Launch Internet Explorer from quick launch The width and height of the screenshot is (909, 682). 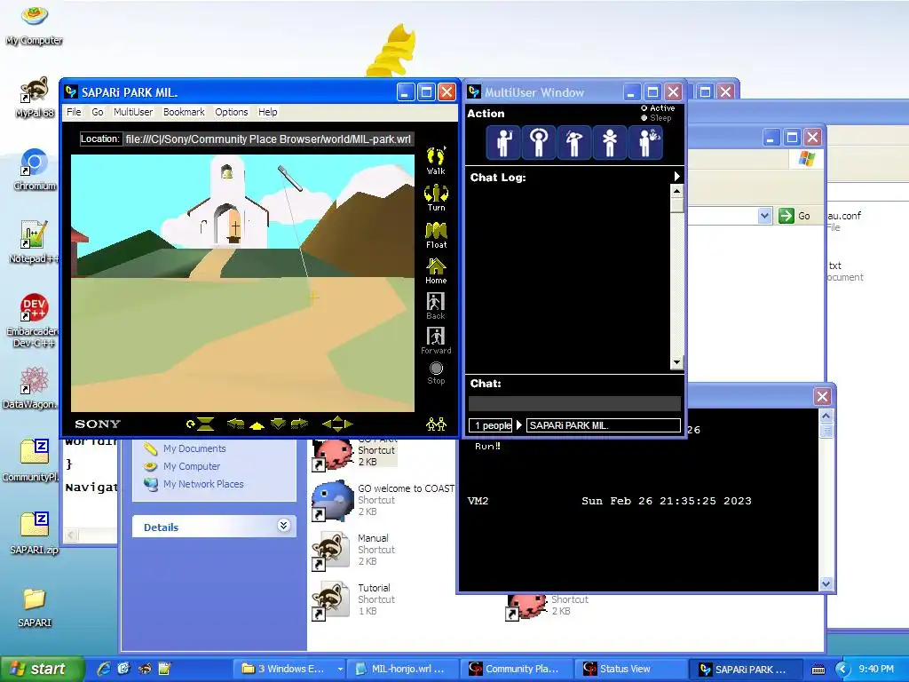click(x=104, y=670)
